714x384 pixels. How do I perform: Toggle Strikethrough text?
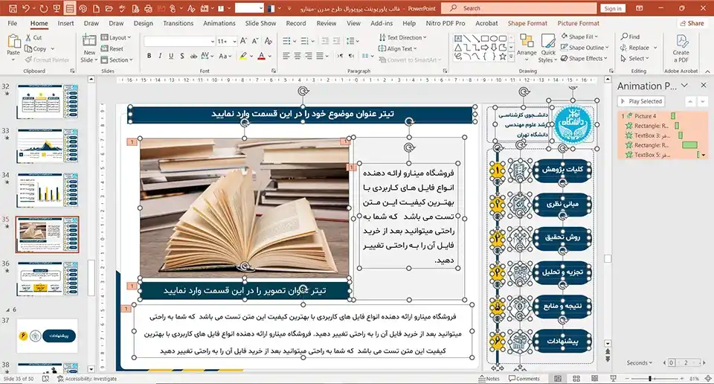point(193,56)
